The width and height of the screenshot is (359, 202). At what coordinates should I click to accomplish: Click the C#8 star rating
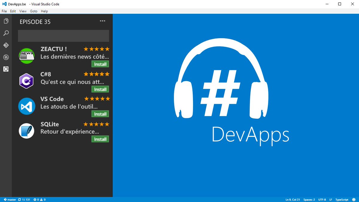(x=96, y=74)
